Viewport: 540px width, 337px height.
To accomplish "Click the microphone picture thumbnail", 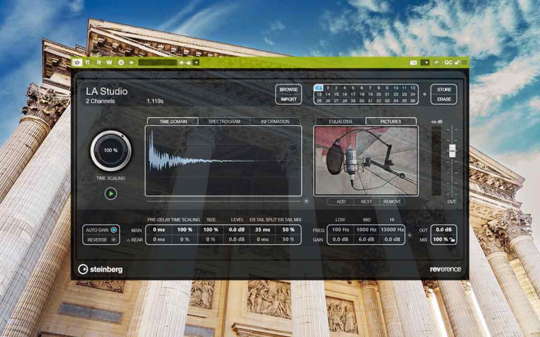I will pos(366,161).
